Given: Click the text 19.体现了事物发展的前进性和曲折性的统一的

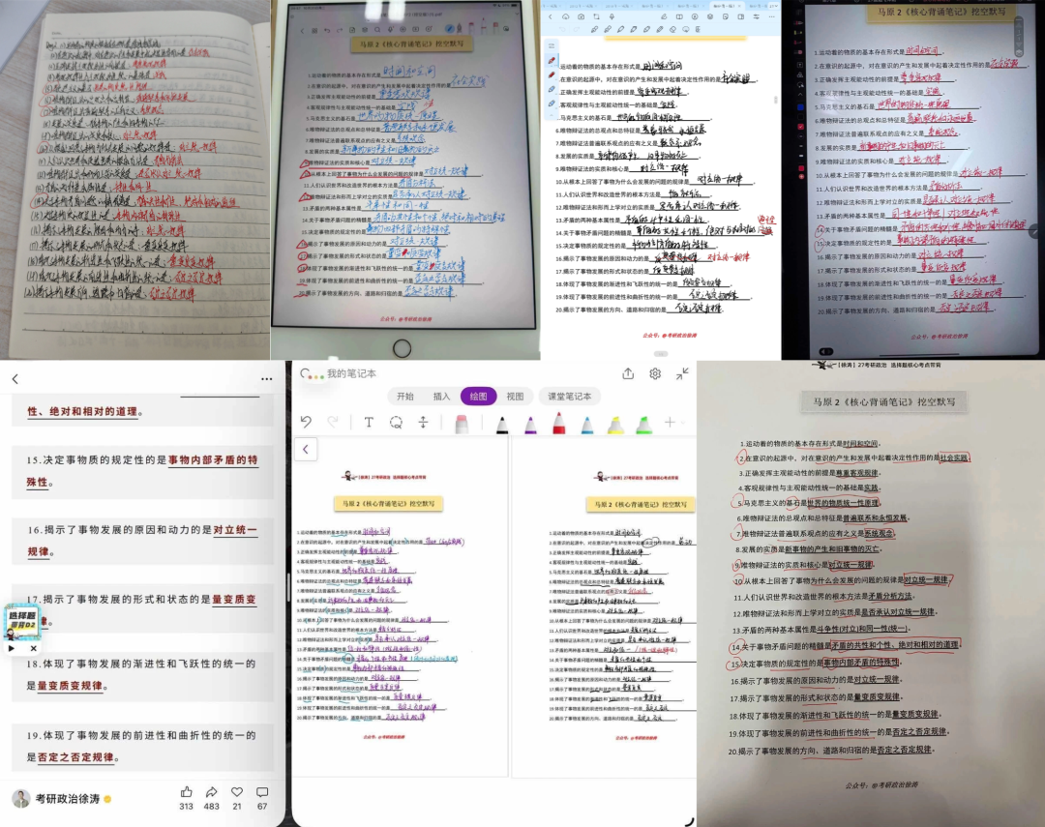Looking at the screenshot, I should coord(141,735).
